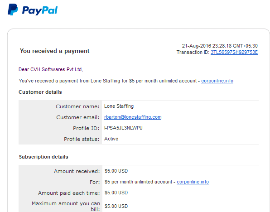Click the Profile ID label
This screenshot has width=270, height=212.
86,128
